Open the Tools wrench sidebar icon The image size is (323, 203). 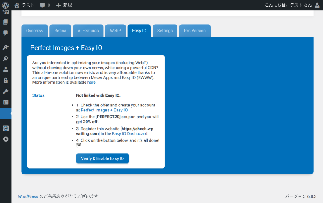6,91
